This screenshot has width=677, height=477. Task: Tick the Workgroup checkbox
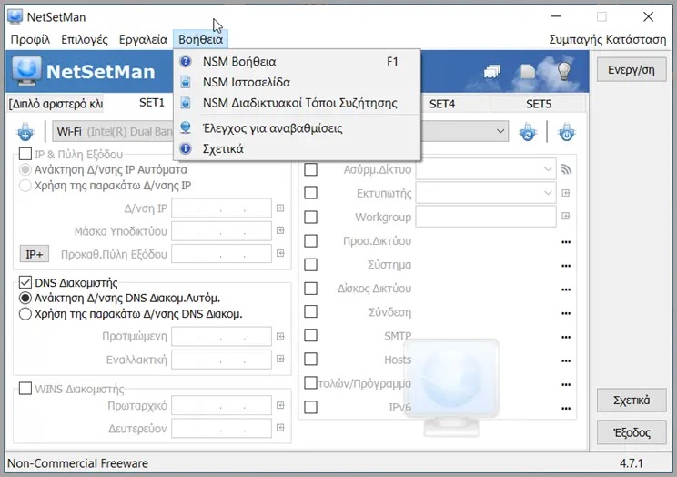(310, 217)
